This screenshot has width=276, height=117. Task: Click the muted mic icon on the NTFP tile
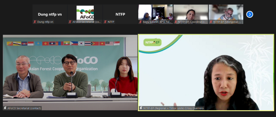(105, 22)
